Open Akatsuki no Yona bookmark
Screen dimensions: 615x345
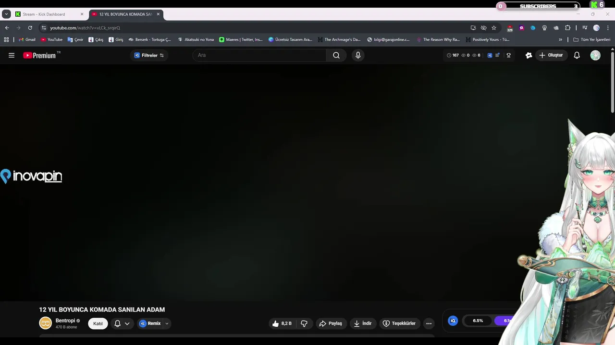point(196,40)
